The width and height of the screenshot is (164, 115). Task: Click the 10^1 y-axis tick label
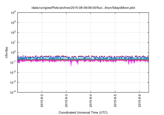pyautogui.click(x=13, y=43)
